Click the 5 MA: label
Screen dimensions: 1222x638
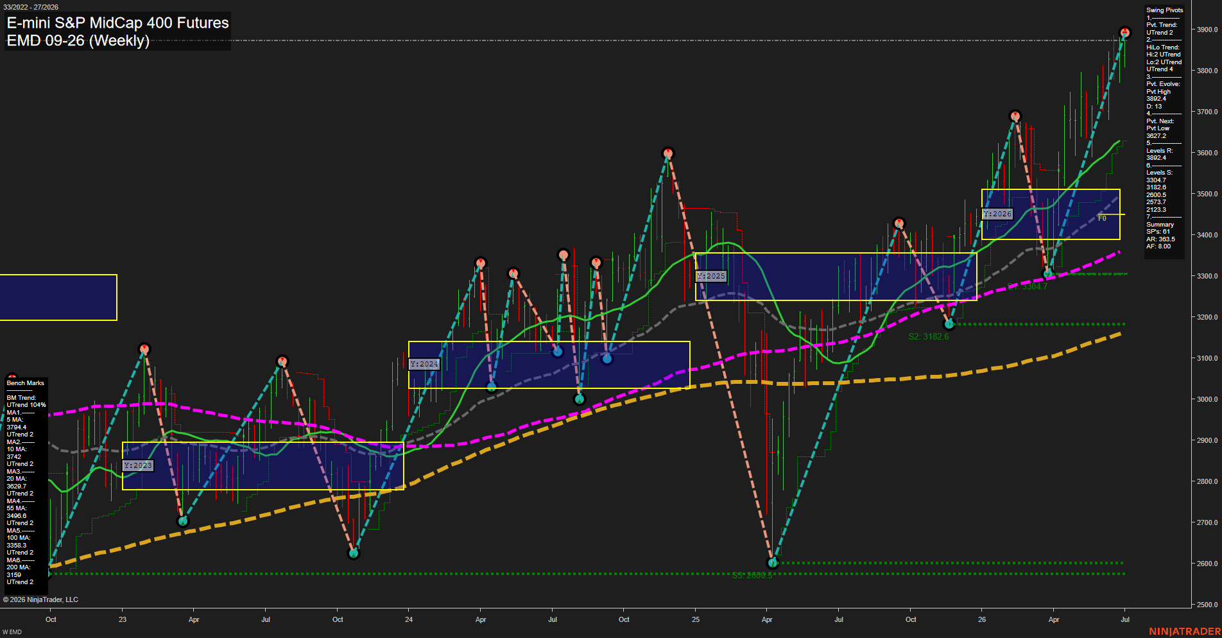point(15,420)
